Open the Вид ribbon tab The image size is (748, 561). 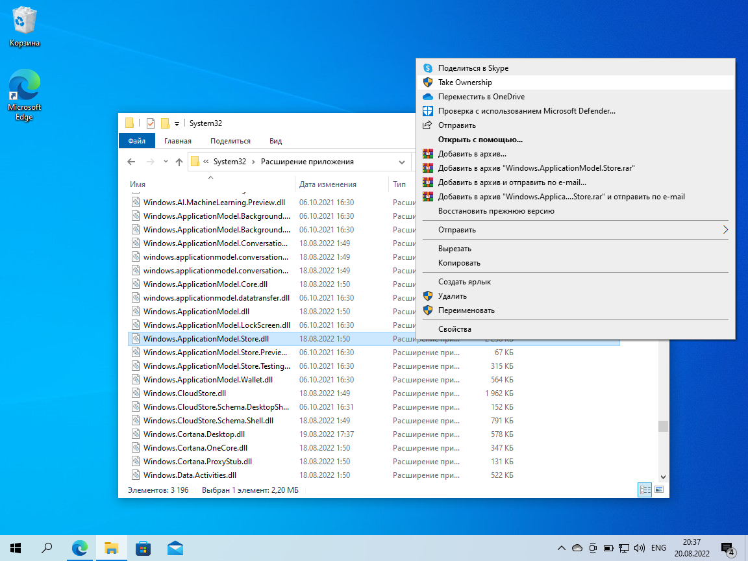[x=276, y=141]
